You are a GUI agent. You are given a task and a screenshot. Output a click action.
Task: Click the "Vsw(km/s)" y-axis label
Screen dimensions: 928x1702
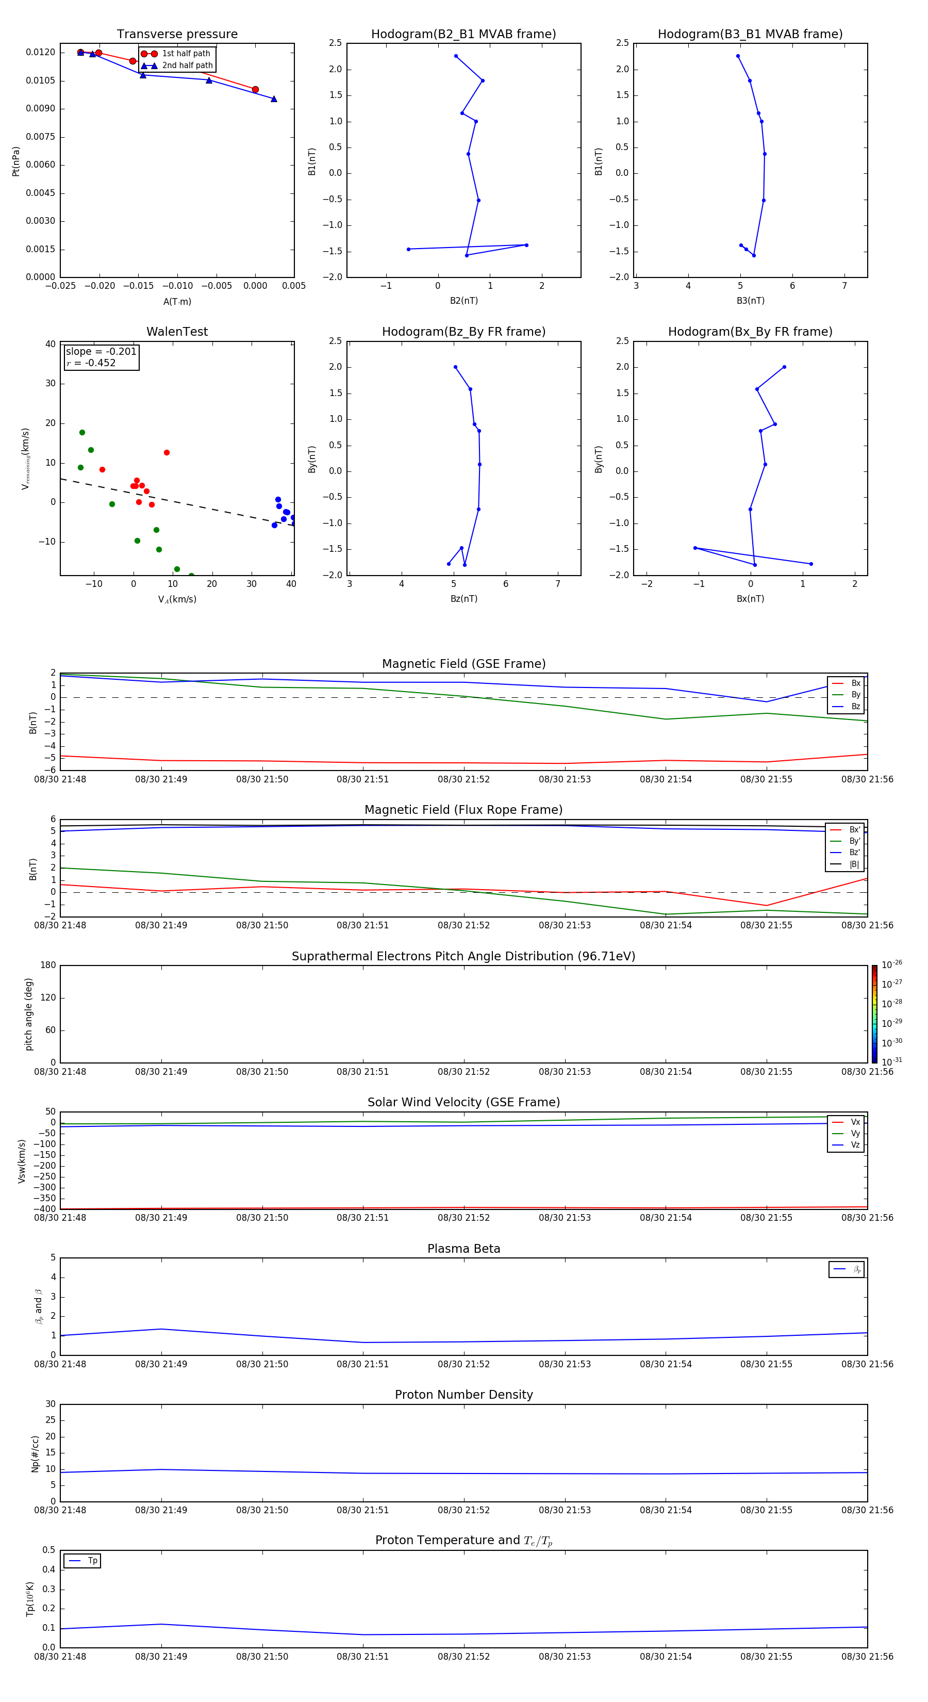22,1161
